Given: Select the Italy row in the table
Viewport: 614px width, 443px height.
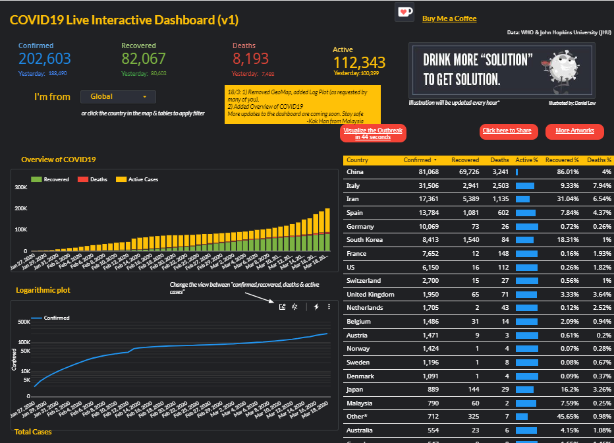Looking at the screenshot, I should pos(478,186).
